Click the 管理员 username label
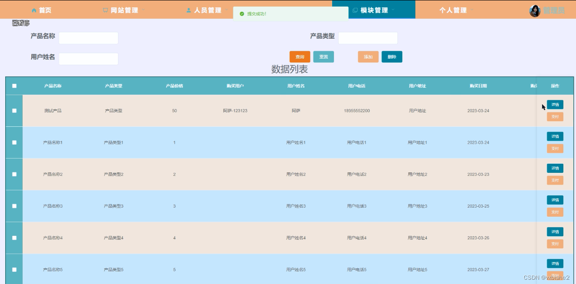Image resolution: width=576 pixels, height=284 pixels. tap(554, 11)
